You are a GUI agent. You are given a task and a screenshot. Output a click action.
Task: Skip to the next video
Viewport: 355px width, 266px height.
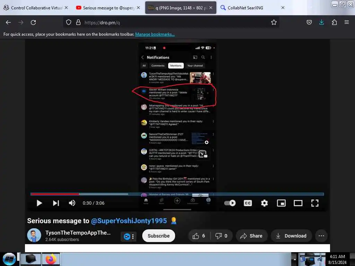(x=56, y=203)
